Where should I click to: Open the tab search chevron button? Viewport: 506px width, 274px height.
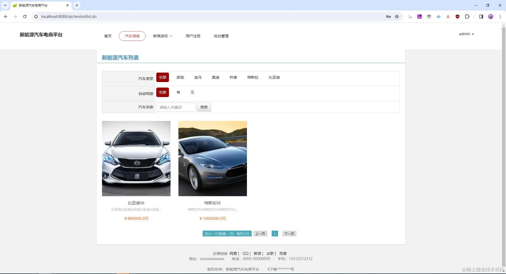(x=5, y=5)
